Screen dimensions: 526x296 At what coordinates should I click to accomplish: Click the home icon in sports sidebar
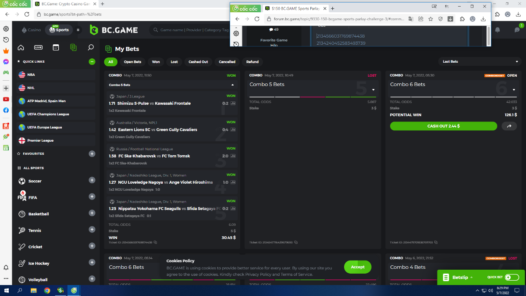pyautogui.click(x=21, y=47)
